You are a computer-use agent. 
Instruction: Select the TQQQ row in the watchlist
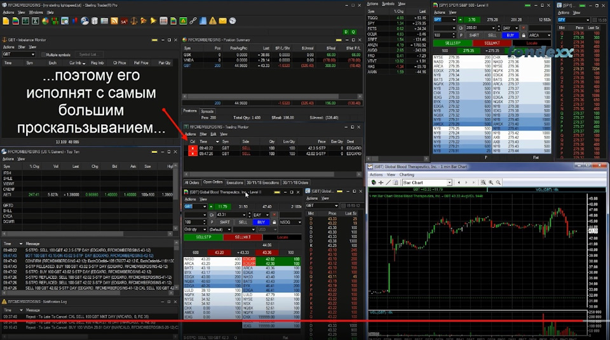click(x=396, y=18)
